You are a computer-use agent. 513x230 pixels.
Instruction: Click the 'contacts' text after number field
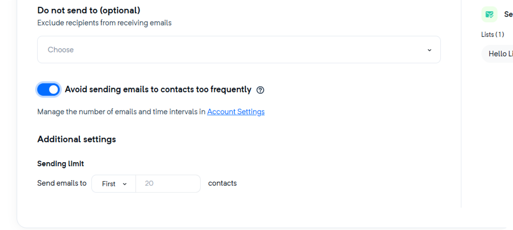pyautogui.click(x=222, y=183)
